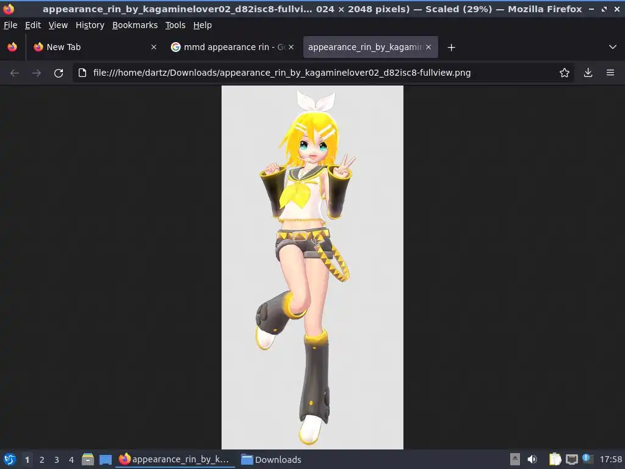Open the Firefox hamburger application menu
Image resolution: width=625 pixels, height=469 pixels.
(x=610, y=73)
